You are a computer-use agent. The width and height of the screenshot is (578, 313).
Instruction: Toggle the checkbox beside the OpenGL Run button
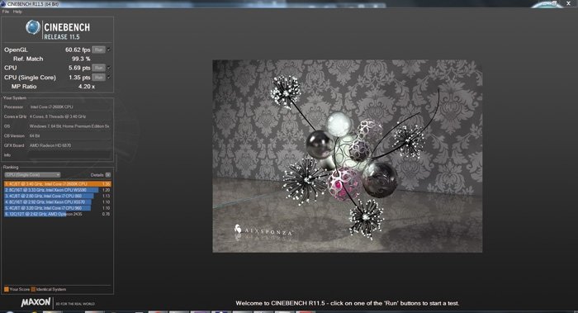point(109,50)
